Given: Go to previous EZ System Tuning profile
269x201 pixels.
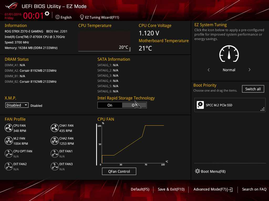Looking at the screenshot, I should point(209,70).
